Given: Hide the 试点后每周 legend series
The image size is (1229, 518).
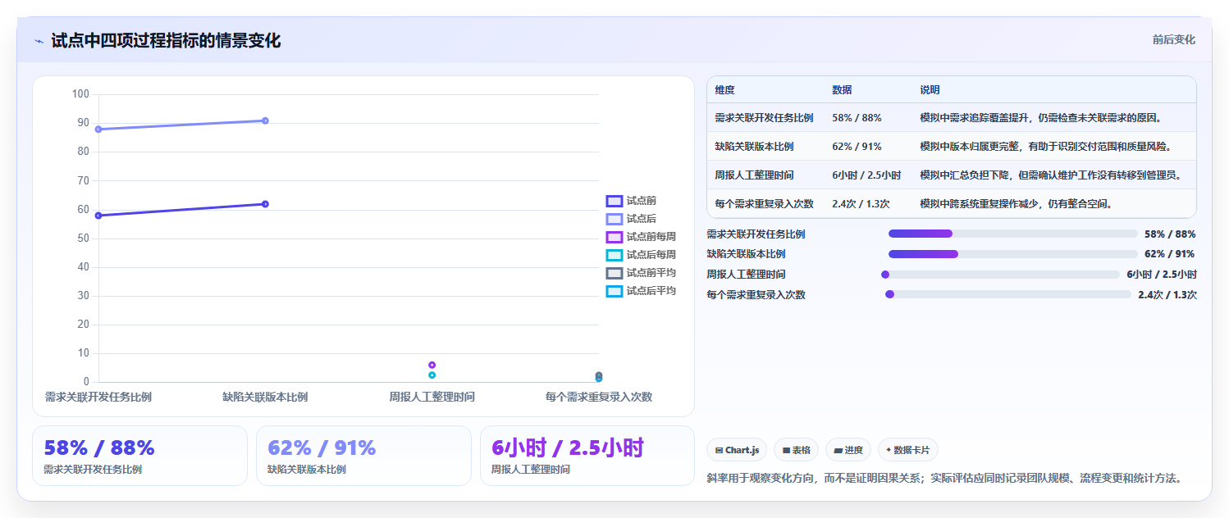Looking at the screenshot, I should coord(641,255).
